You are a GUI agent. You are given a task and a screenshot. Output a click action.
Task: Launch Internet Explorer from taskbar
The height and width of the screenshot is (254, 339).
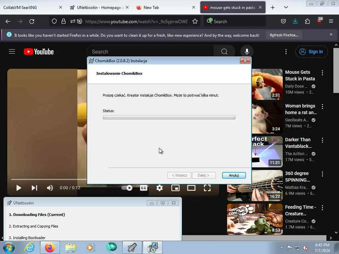click(x=29, y=247)
